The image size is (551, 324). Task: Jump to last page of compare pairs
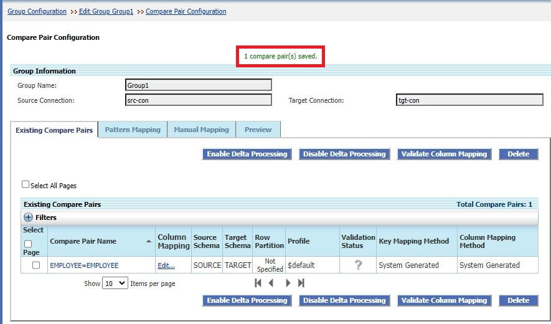tap(301, 283)
